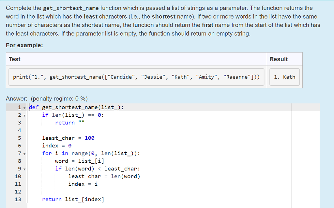Collapse the inner if block on line 9
The width and height of the screenshot is (334, 208).
(25, 169)
